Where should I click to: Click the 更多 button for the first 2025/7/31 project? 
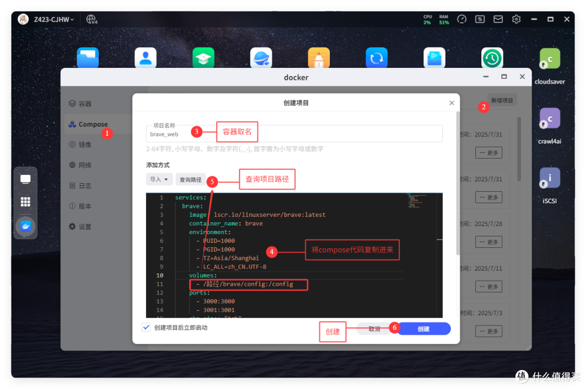tap(489, 153)
